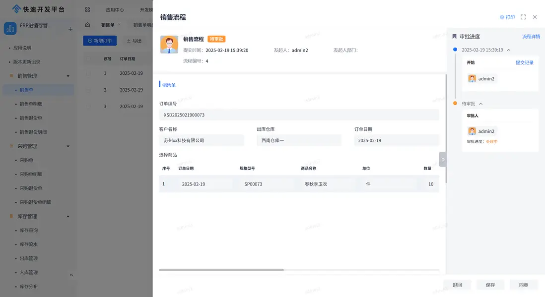
Task: Switch to the 销售单 tab
Action: [x=108, y=25]
